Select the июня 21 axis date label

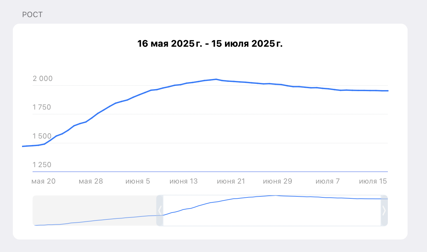(x=231, y=181)
